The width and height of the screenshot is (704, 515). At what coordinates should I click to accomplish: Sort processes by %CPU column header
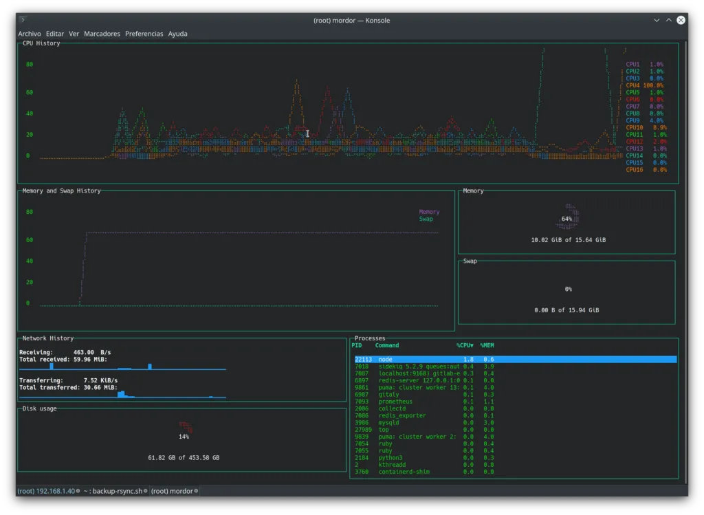[x=465, y=345]
